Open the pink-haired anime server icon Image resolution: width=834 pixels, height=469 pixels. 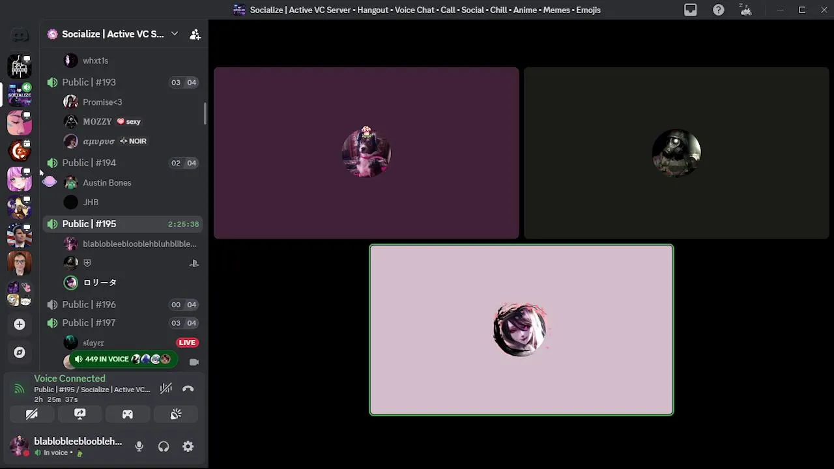[20, 179]
